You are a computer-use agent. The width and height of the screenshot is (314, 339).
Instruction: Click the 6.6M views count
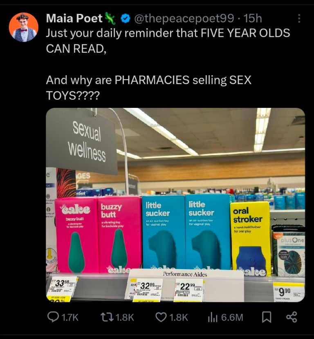pyautogui.click(x=232, y=318)
